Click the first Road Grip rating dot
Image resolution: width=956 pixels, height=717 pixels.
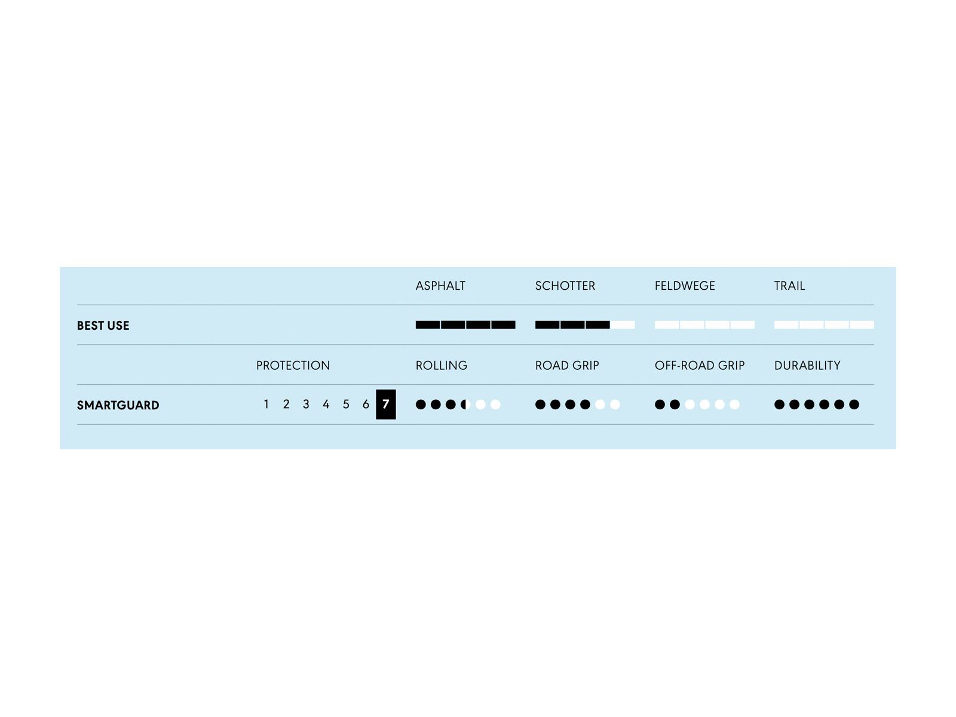pos(540,405)
